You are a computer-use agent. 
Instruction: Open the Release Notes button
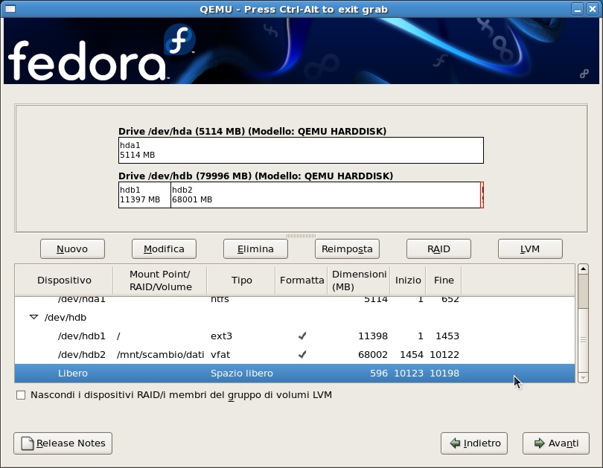63,443
